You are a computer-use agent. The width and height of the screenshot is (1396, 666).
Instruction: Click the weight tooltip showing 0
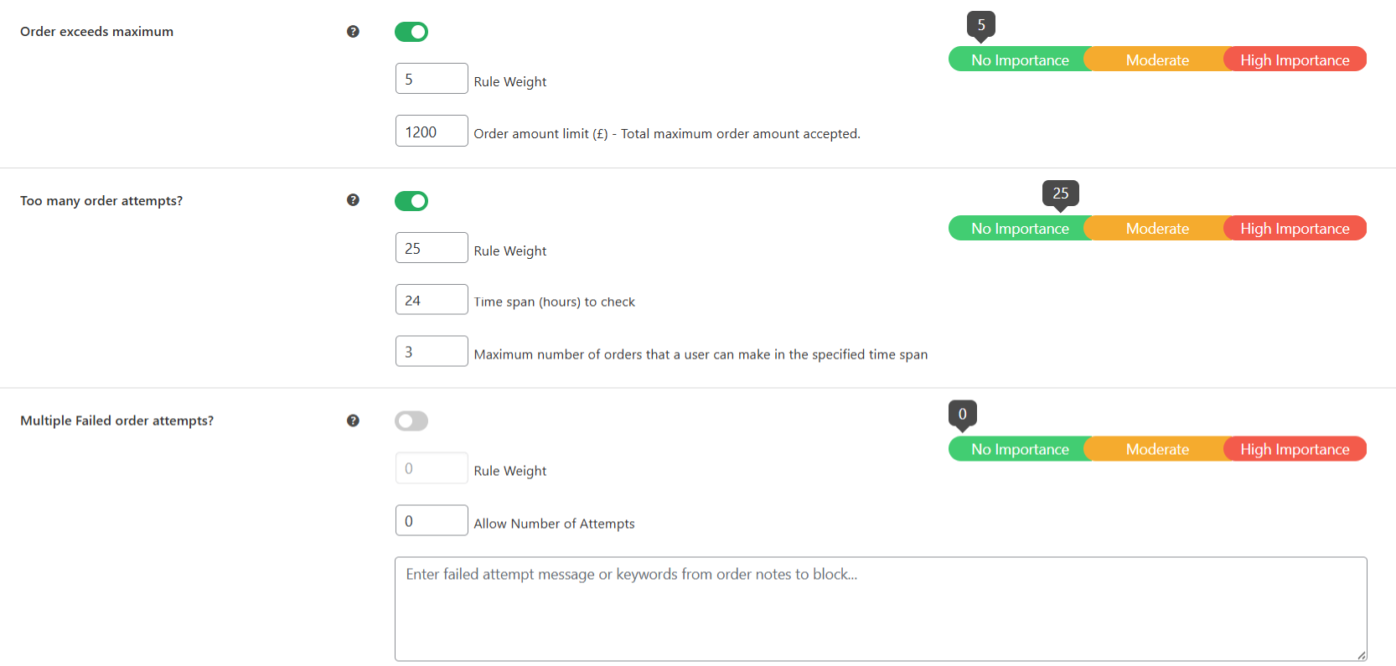click(x=962, y=414)
